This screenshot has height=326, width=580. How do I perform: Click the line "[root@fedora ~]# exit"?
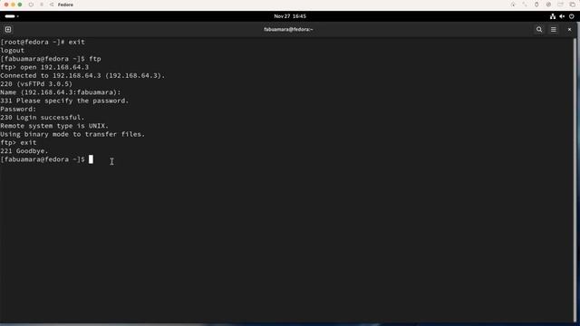click(43, 42)
